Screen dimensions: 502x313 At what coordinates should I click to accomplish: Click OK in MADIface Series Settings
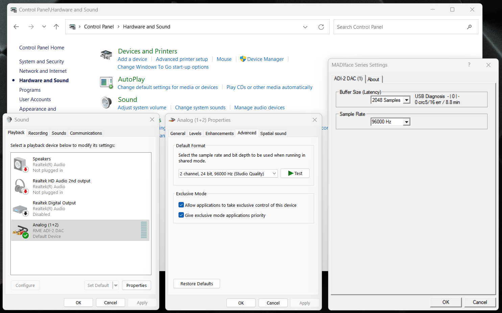pyautogui.click(x=446, y=302)
